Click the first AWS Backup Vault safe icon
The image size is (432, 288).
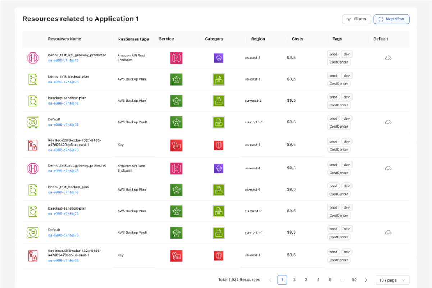point(33,122)
